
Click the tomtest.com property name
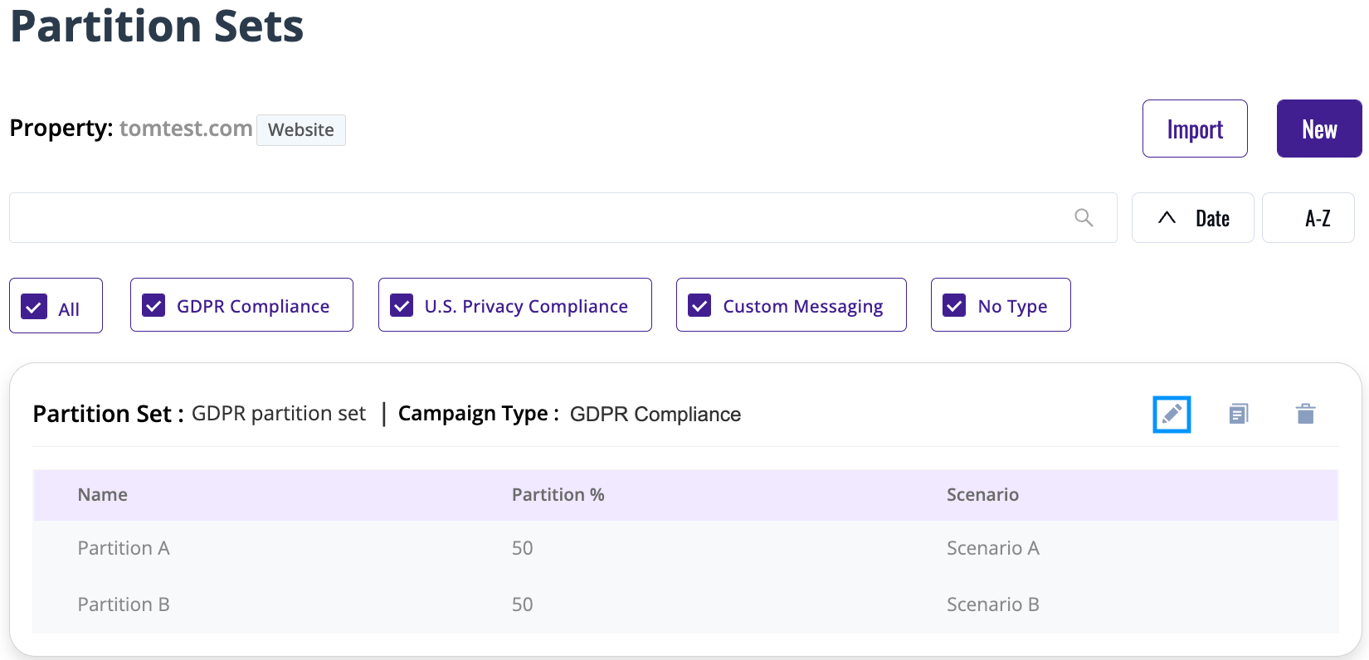pyautogui.click(x=186, y=129)
